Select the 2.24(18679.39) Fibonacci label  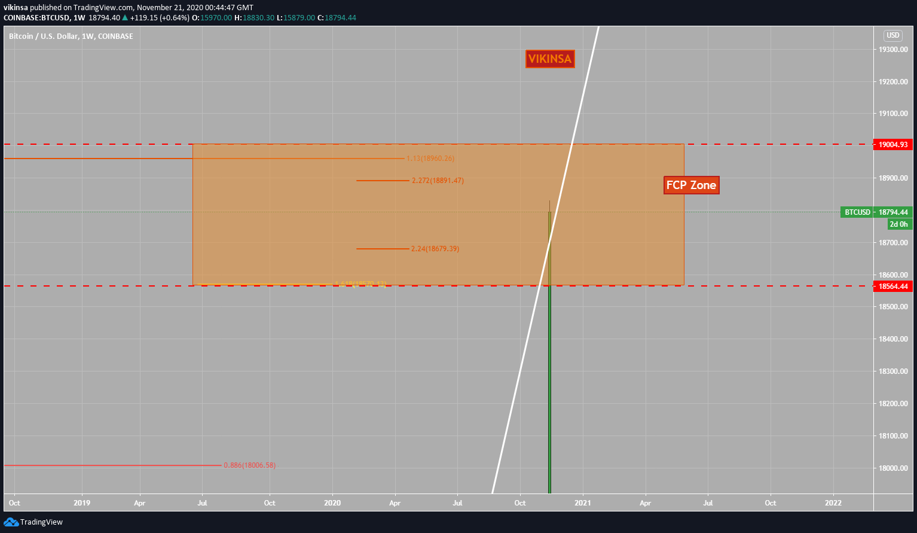(x=435, y=249)
